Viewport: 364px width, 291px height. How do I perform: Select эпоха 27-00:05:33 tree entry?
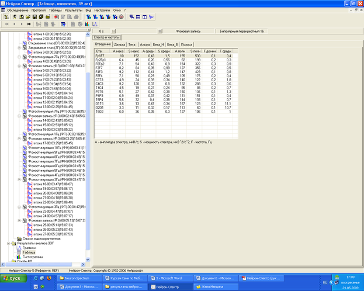coord(53,234)
